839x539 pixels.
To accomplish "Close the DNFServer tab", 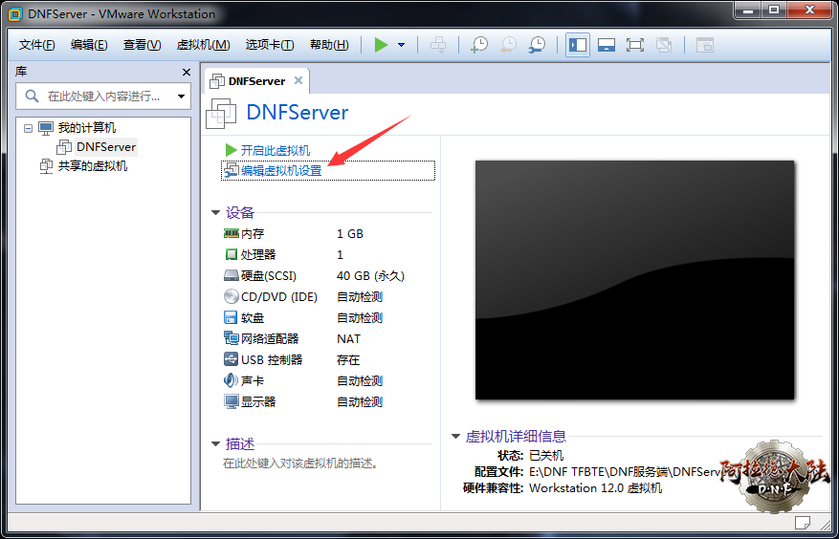I will tap(298, 81).
